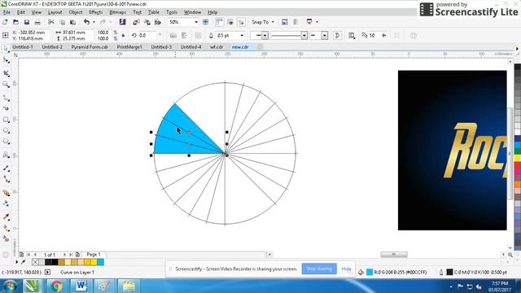
Task: Switch to the Pyramid Form.cdr document tab
Action: (90, 47)
